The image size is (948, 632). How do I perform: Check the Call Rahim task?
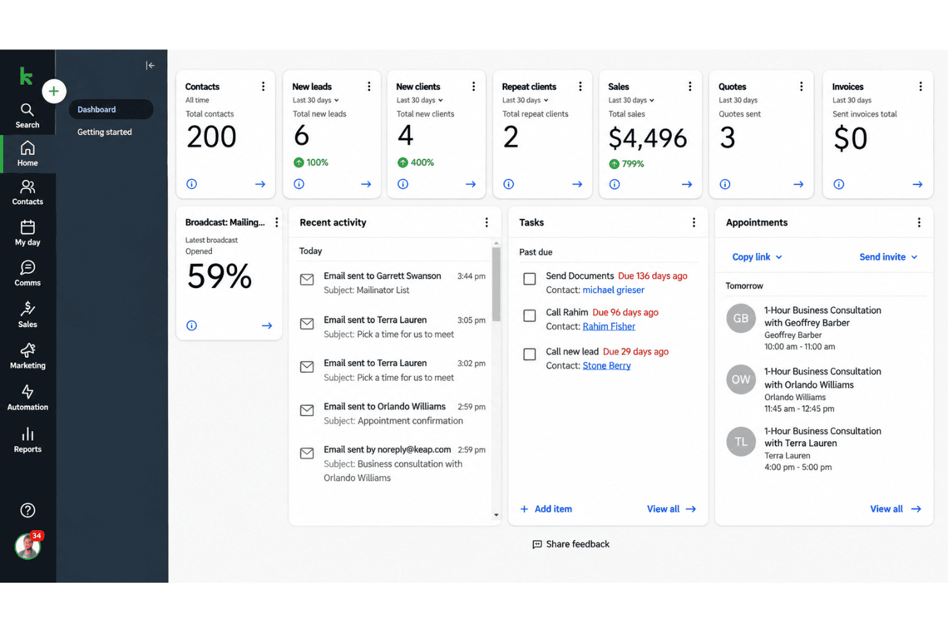coord(530,316)
